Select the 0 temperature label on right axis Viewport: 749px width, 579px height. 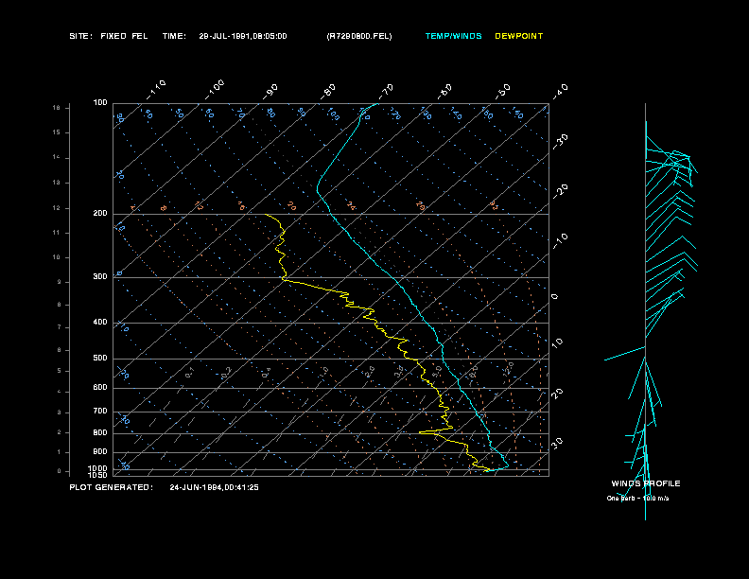coord(555,296)
